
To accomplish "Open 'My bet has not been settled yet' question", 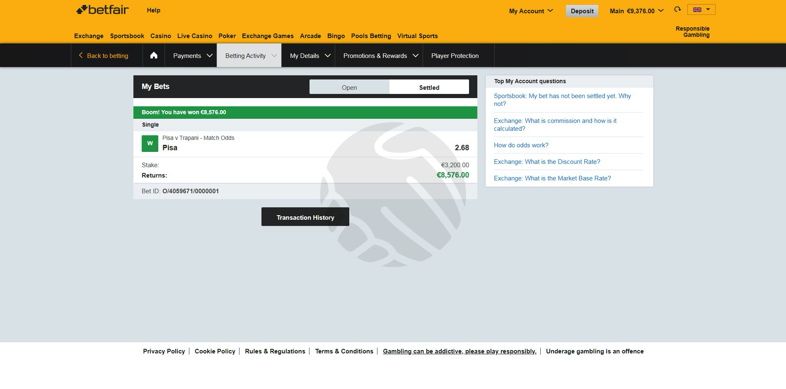I will click(x=562, y=100).
